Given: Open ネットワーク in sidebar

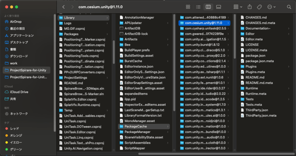Looking at the screenshot, I should click(x=26, y=114).
